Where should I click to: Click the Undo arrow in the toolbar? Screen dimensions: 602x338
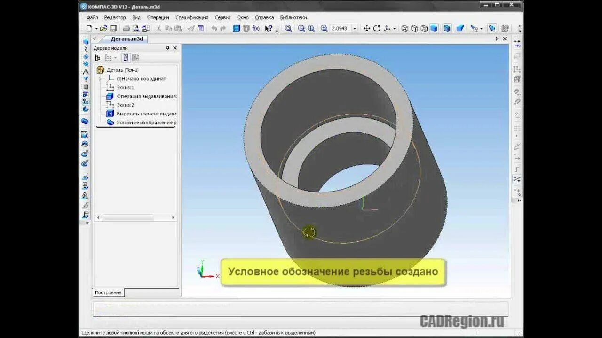(x=214, y=29)
